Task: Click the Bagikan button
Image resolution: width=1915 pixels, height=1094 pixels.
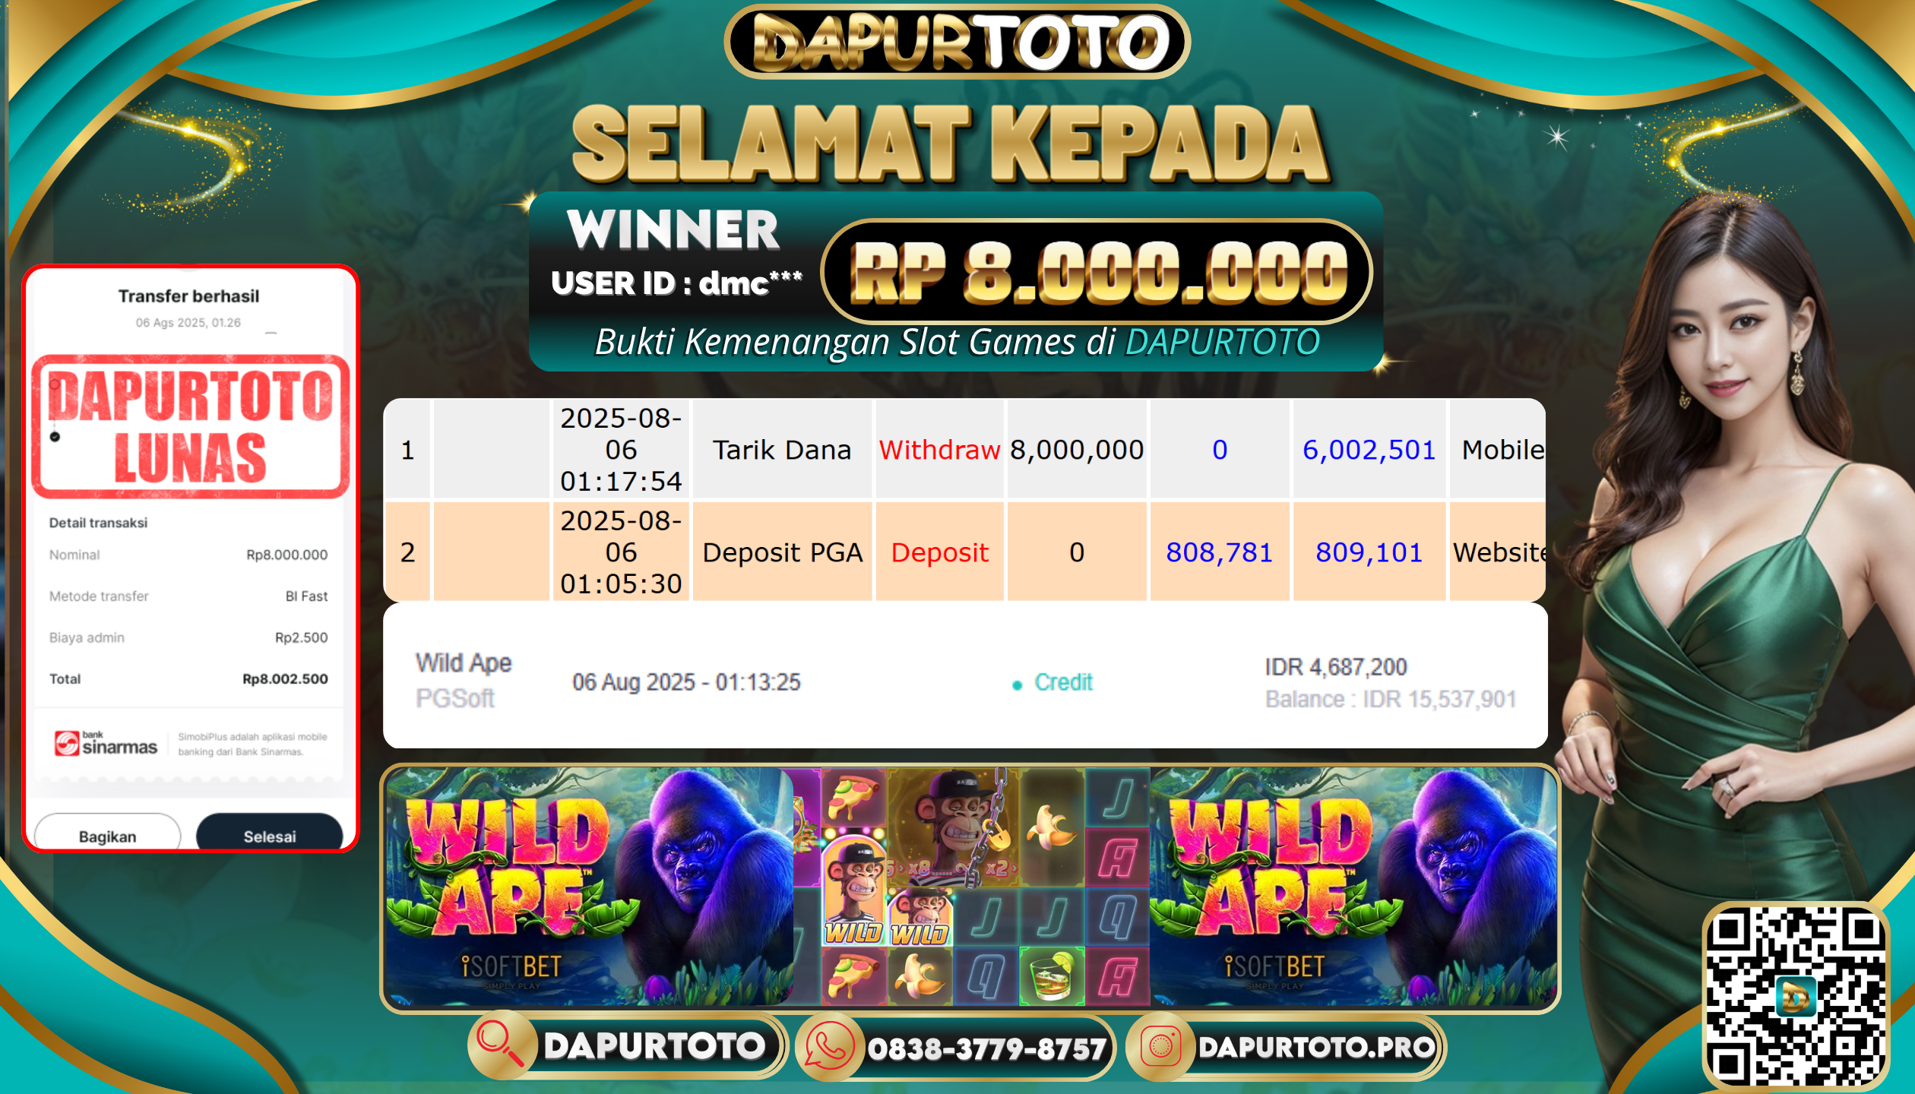Action: (x=107, y=836)
